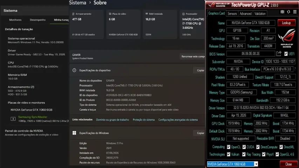Click the Armazenamento (2) entry
This screenshot has width=299, height=168.
[x=21, y=91]
